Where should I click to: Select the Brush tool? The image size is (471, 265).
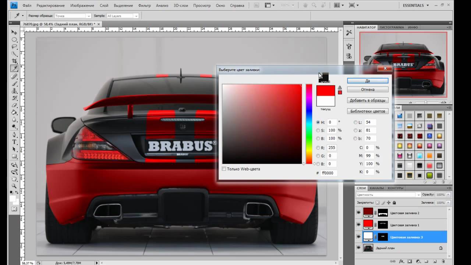coord(14,84)
